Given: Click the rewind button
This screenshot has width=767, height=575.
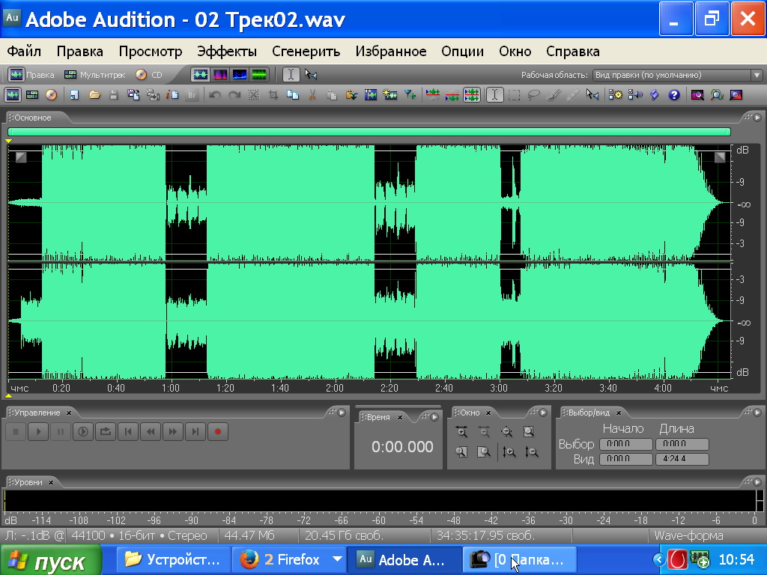Looking at the screenshot, I should point(151,432).
